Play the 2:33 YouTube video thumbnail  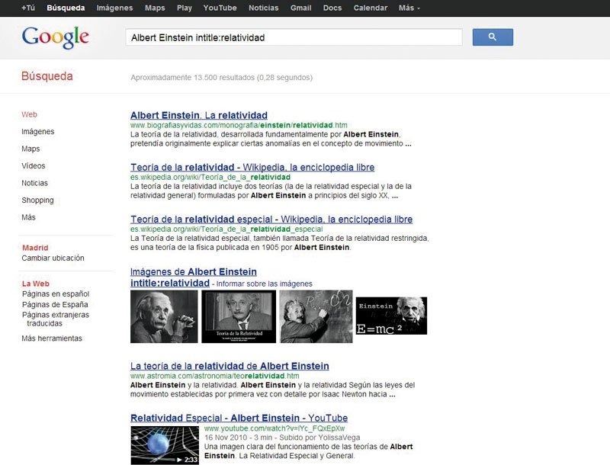[165, 445]
